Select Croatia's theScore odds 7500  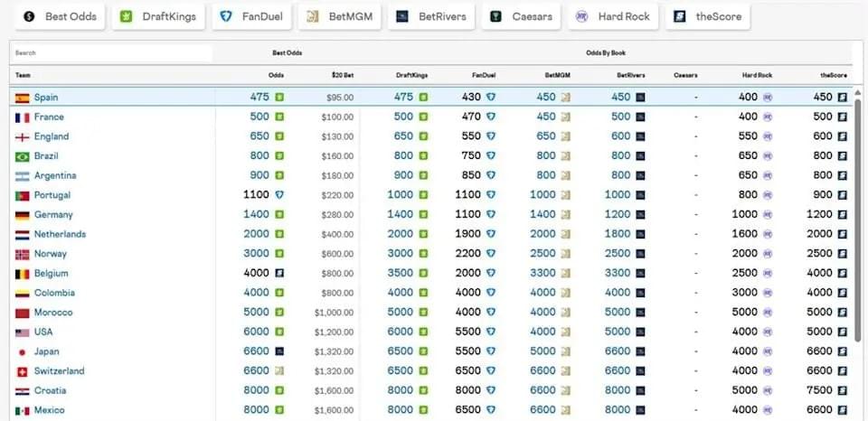click(819, 390)
